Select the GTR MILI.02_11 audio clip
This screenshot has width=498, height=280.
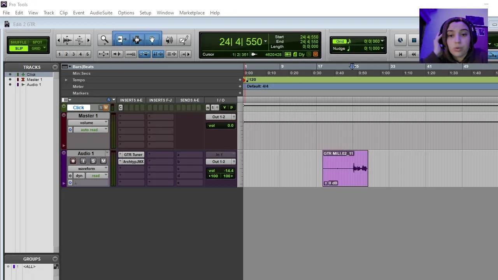[x=345, y=168]
